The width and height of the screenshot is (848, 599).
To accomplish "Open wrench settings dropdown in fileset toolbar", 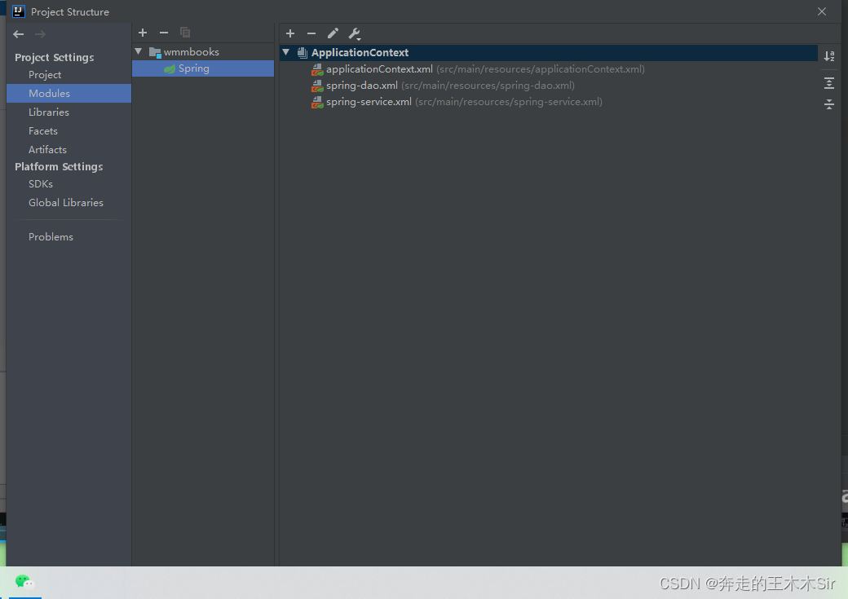I will 355,34.
